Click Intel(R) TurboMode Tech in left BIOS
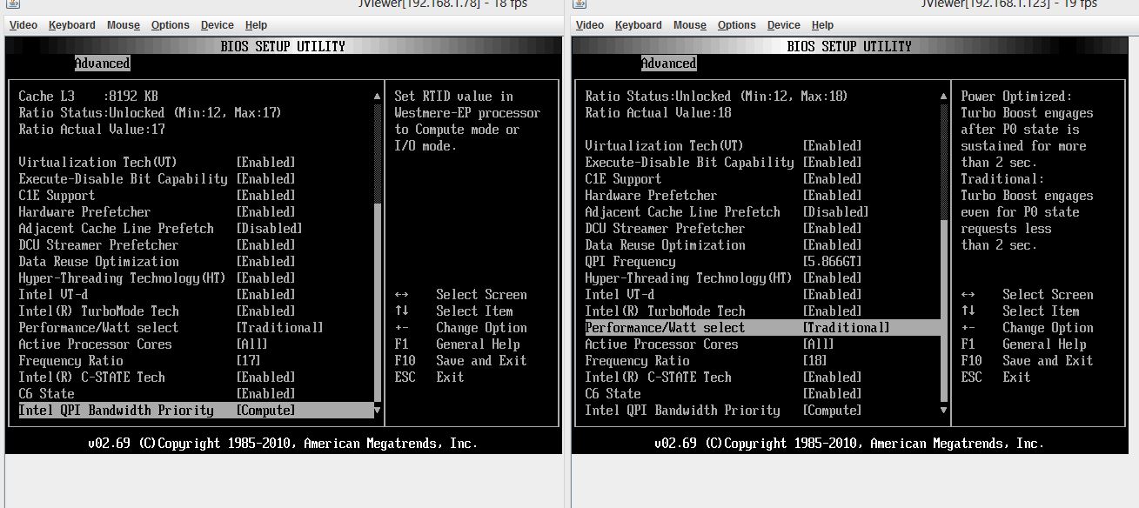Viewport: 1139px width, 508px height. [x=98, y=311]
